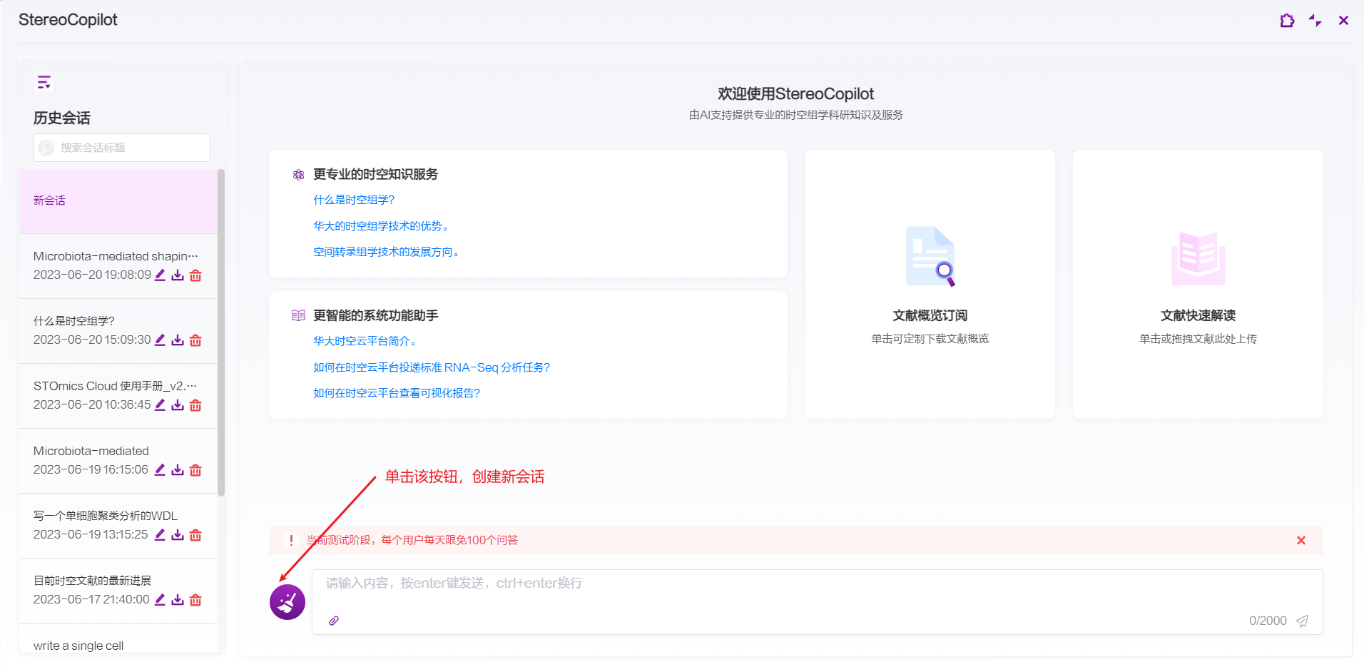
Task: Click the puzzle piece icon in header
Action: point(1287,21)
